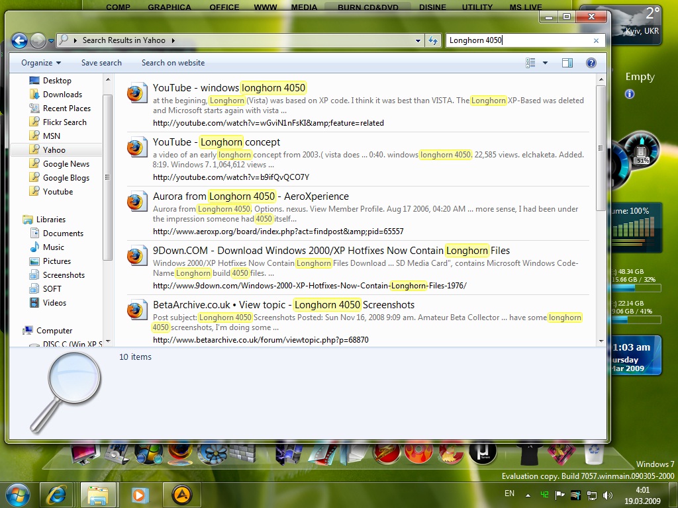Launch Internet Explorer from taskbar
The height and width of the screenshot is (508, 678).
(x=57, y=495)
